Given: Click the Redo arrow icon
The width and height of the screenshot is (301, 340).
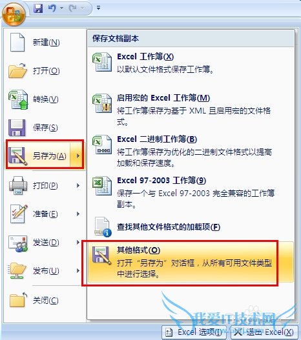Looking at the screenshot, I should click(x=72, y=8).
